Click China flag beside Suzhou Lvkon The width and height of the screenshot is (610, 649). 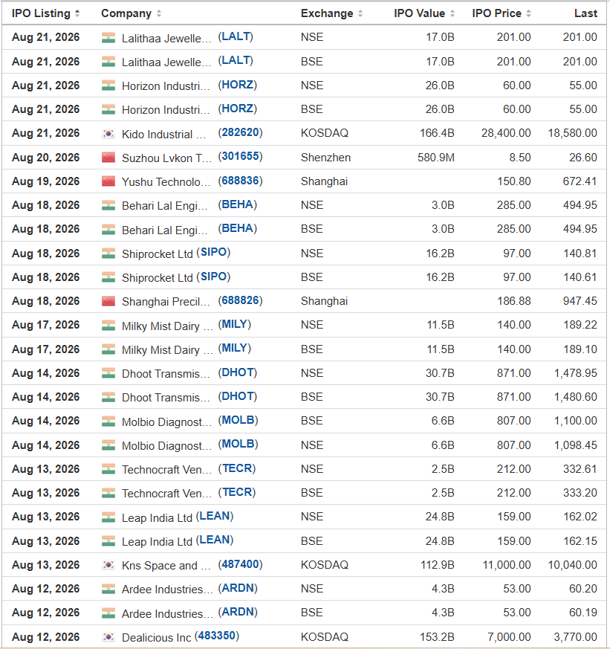(x=108, y=158)
